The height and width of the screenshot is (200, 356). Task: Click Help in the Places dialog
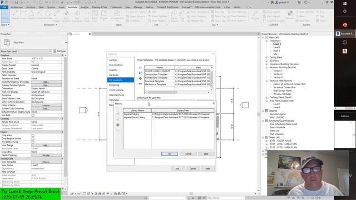[206, 154]
